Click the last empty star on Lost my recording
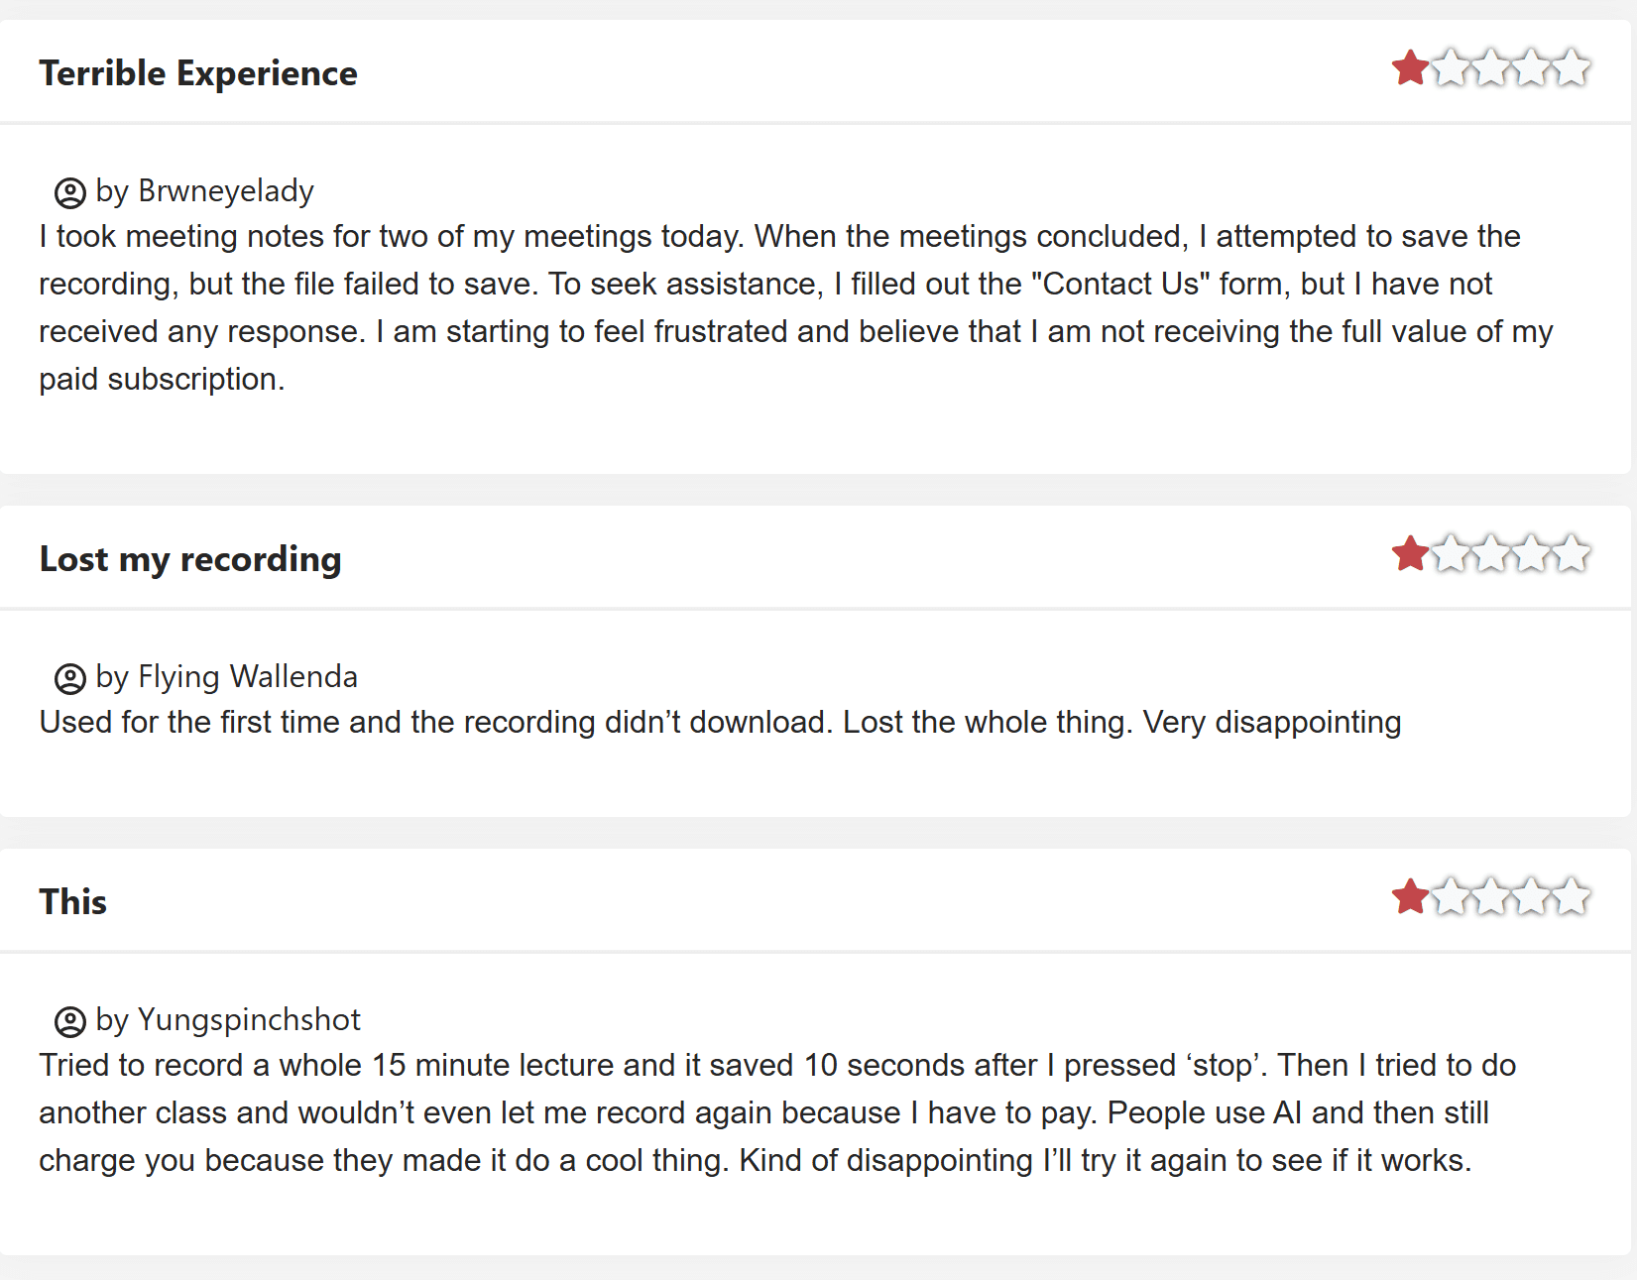1637x1280 pixels. point(1572,554)
